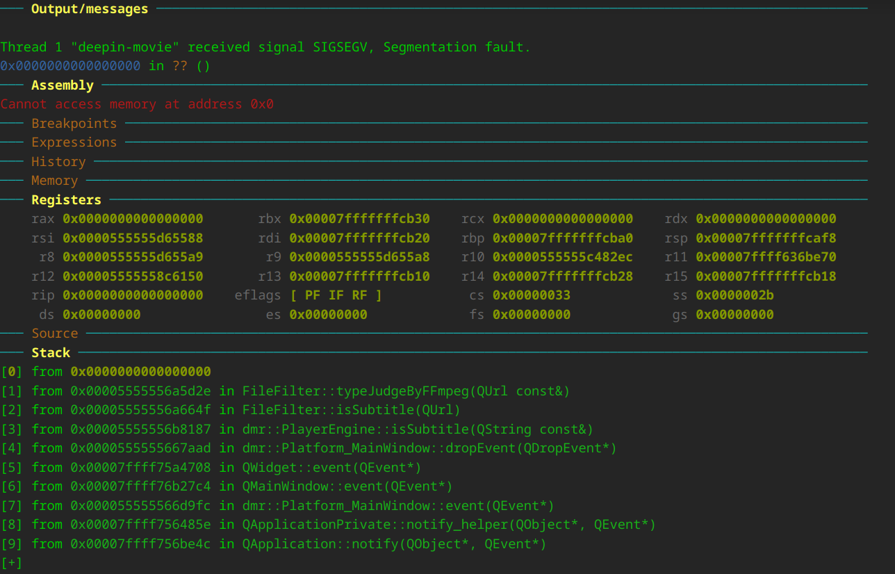
Task: Click the rip register value
Action: [133, 295]
